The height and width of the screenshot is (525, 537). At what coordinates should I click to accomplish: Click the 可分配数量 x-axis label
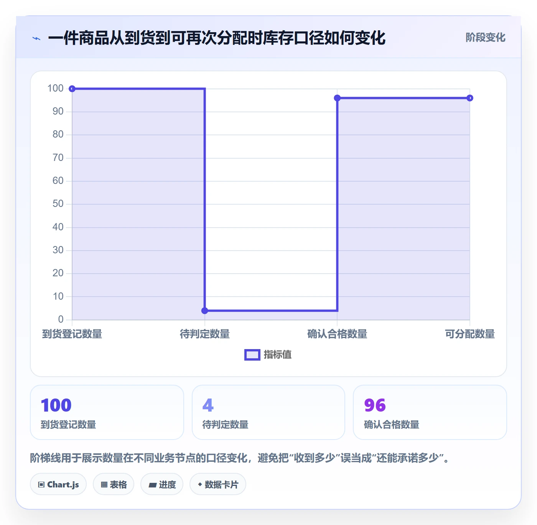[470, 334]
